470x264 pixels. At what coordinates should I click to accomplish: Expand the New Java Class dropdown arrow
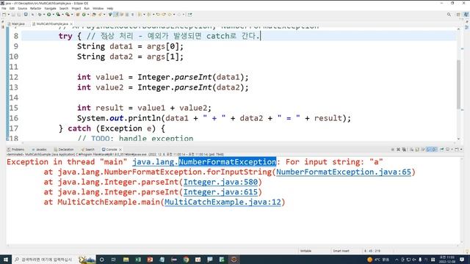click(88, 15)
